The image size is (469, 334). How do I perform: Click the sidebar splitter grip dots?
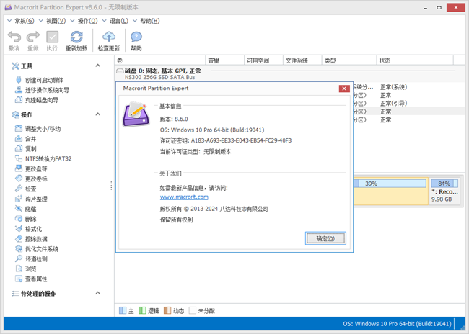(x=111, y=186)
